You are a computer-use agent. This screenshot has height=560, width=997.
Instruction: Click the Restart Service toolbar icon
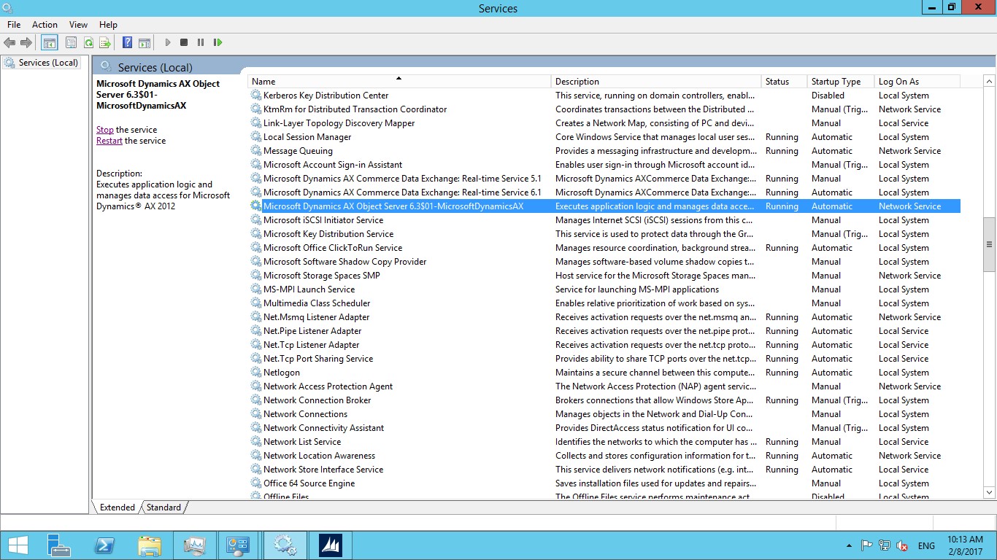218,43
